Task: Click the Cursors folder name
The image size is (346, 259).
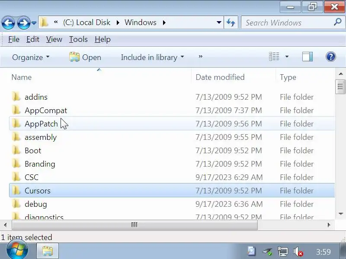Action: [x=38, y=191]
